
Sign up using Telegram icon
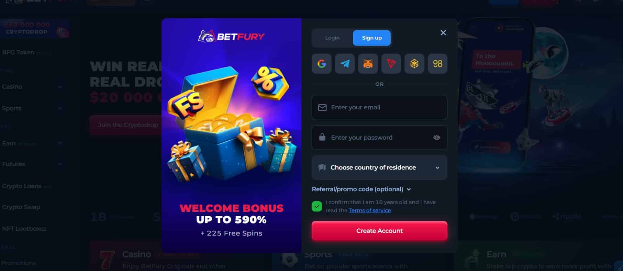tap(345, 64)
